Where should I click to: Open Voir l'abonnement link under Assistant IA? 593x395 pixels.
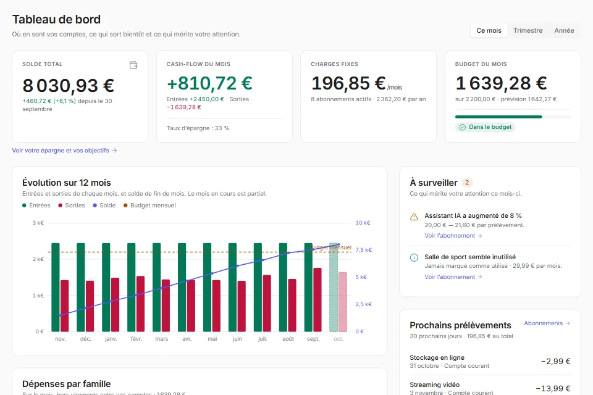(453, 236)
